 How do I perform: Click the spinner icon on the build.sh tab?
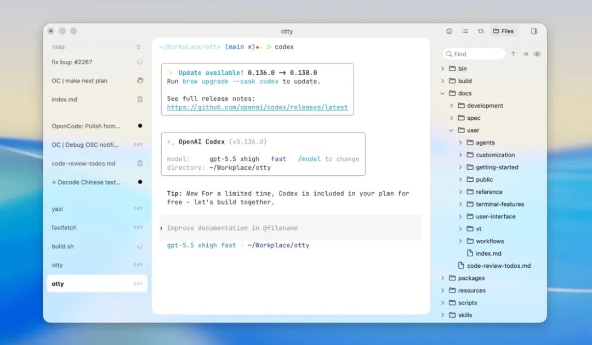tap(140, 246)
